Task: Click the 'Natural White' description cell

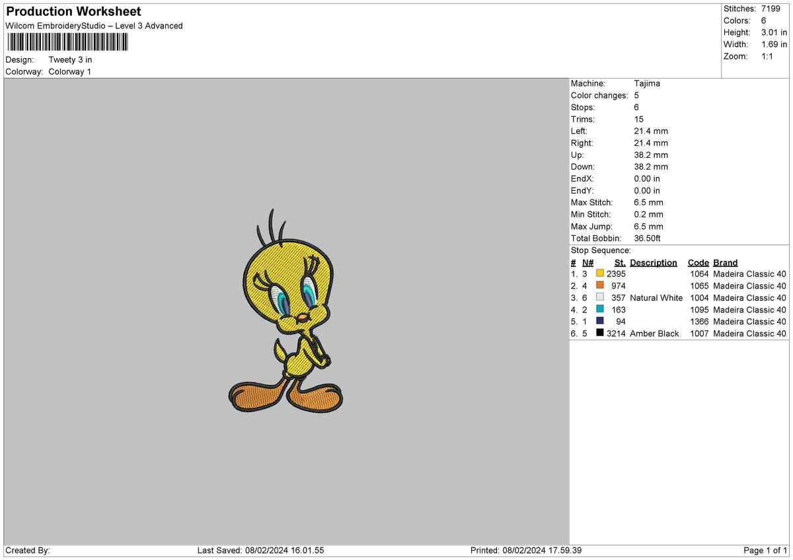Action: click(656, 297)
